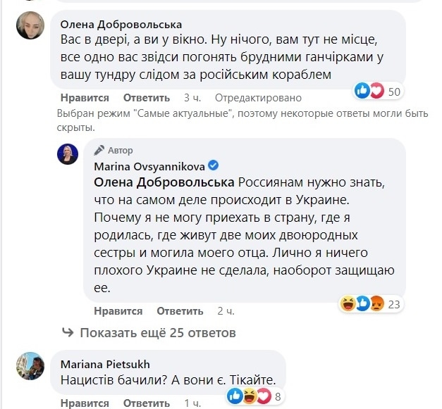Reply to Marina Ovsyannikova's comment
The width and height of the screenshot is (442, 409).
[180, 310]
